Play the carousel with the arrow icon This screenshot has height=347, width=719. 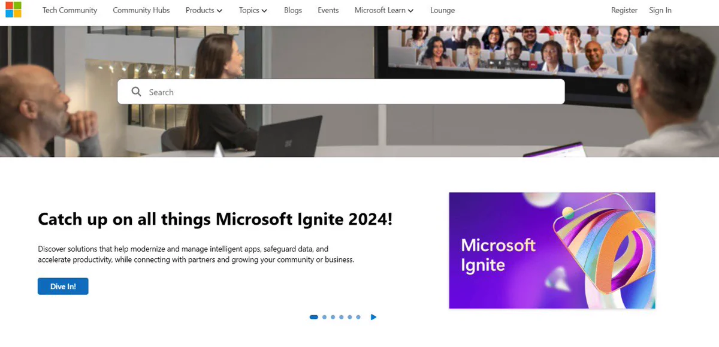(373, 317)
